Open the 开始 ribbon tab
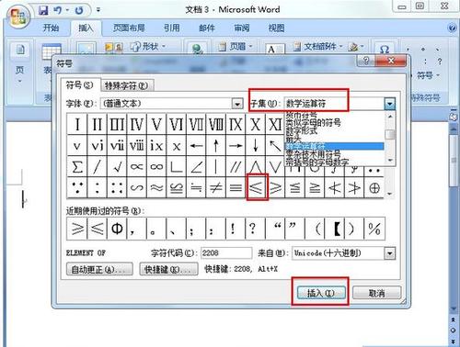 (51, 28)
